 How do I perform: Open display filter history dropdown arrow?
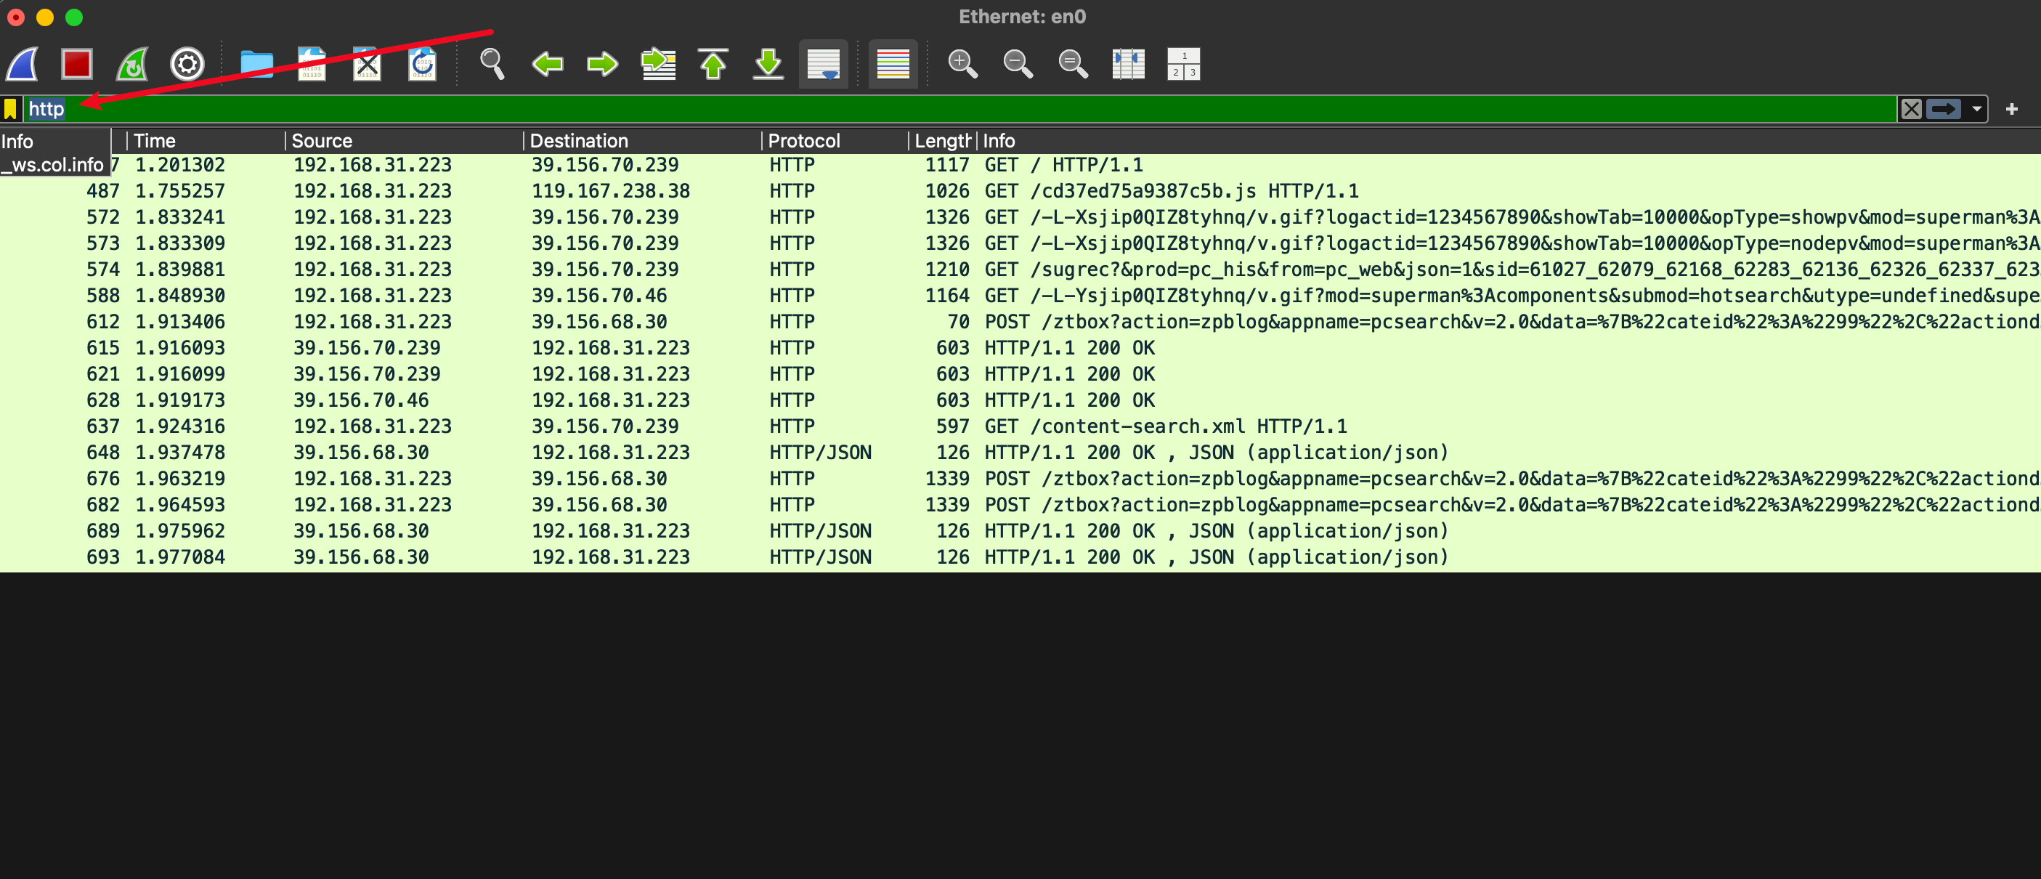coord(1977,110)
